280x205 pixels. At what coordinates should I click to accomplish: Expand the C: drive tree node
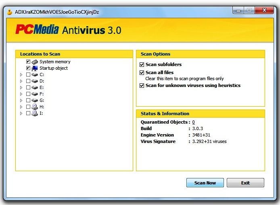21,75
